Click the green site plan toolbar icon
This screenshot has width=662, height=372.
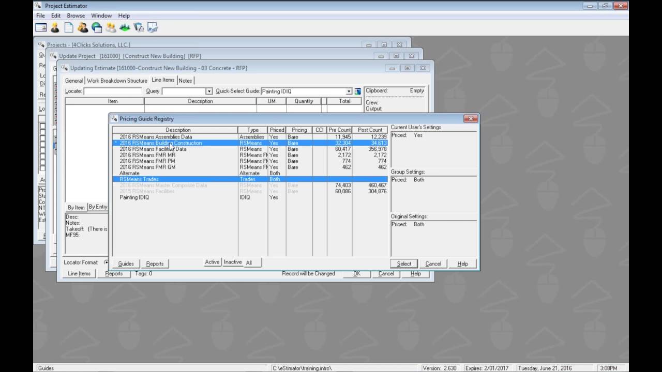[x=125, y=27]
